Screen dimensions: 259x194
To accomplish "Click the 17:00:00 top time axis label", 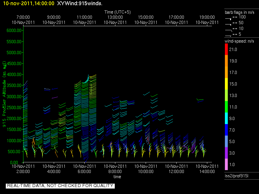I will pos(176,17).
